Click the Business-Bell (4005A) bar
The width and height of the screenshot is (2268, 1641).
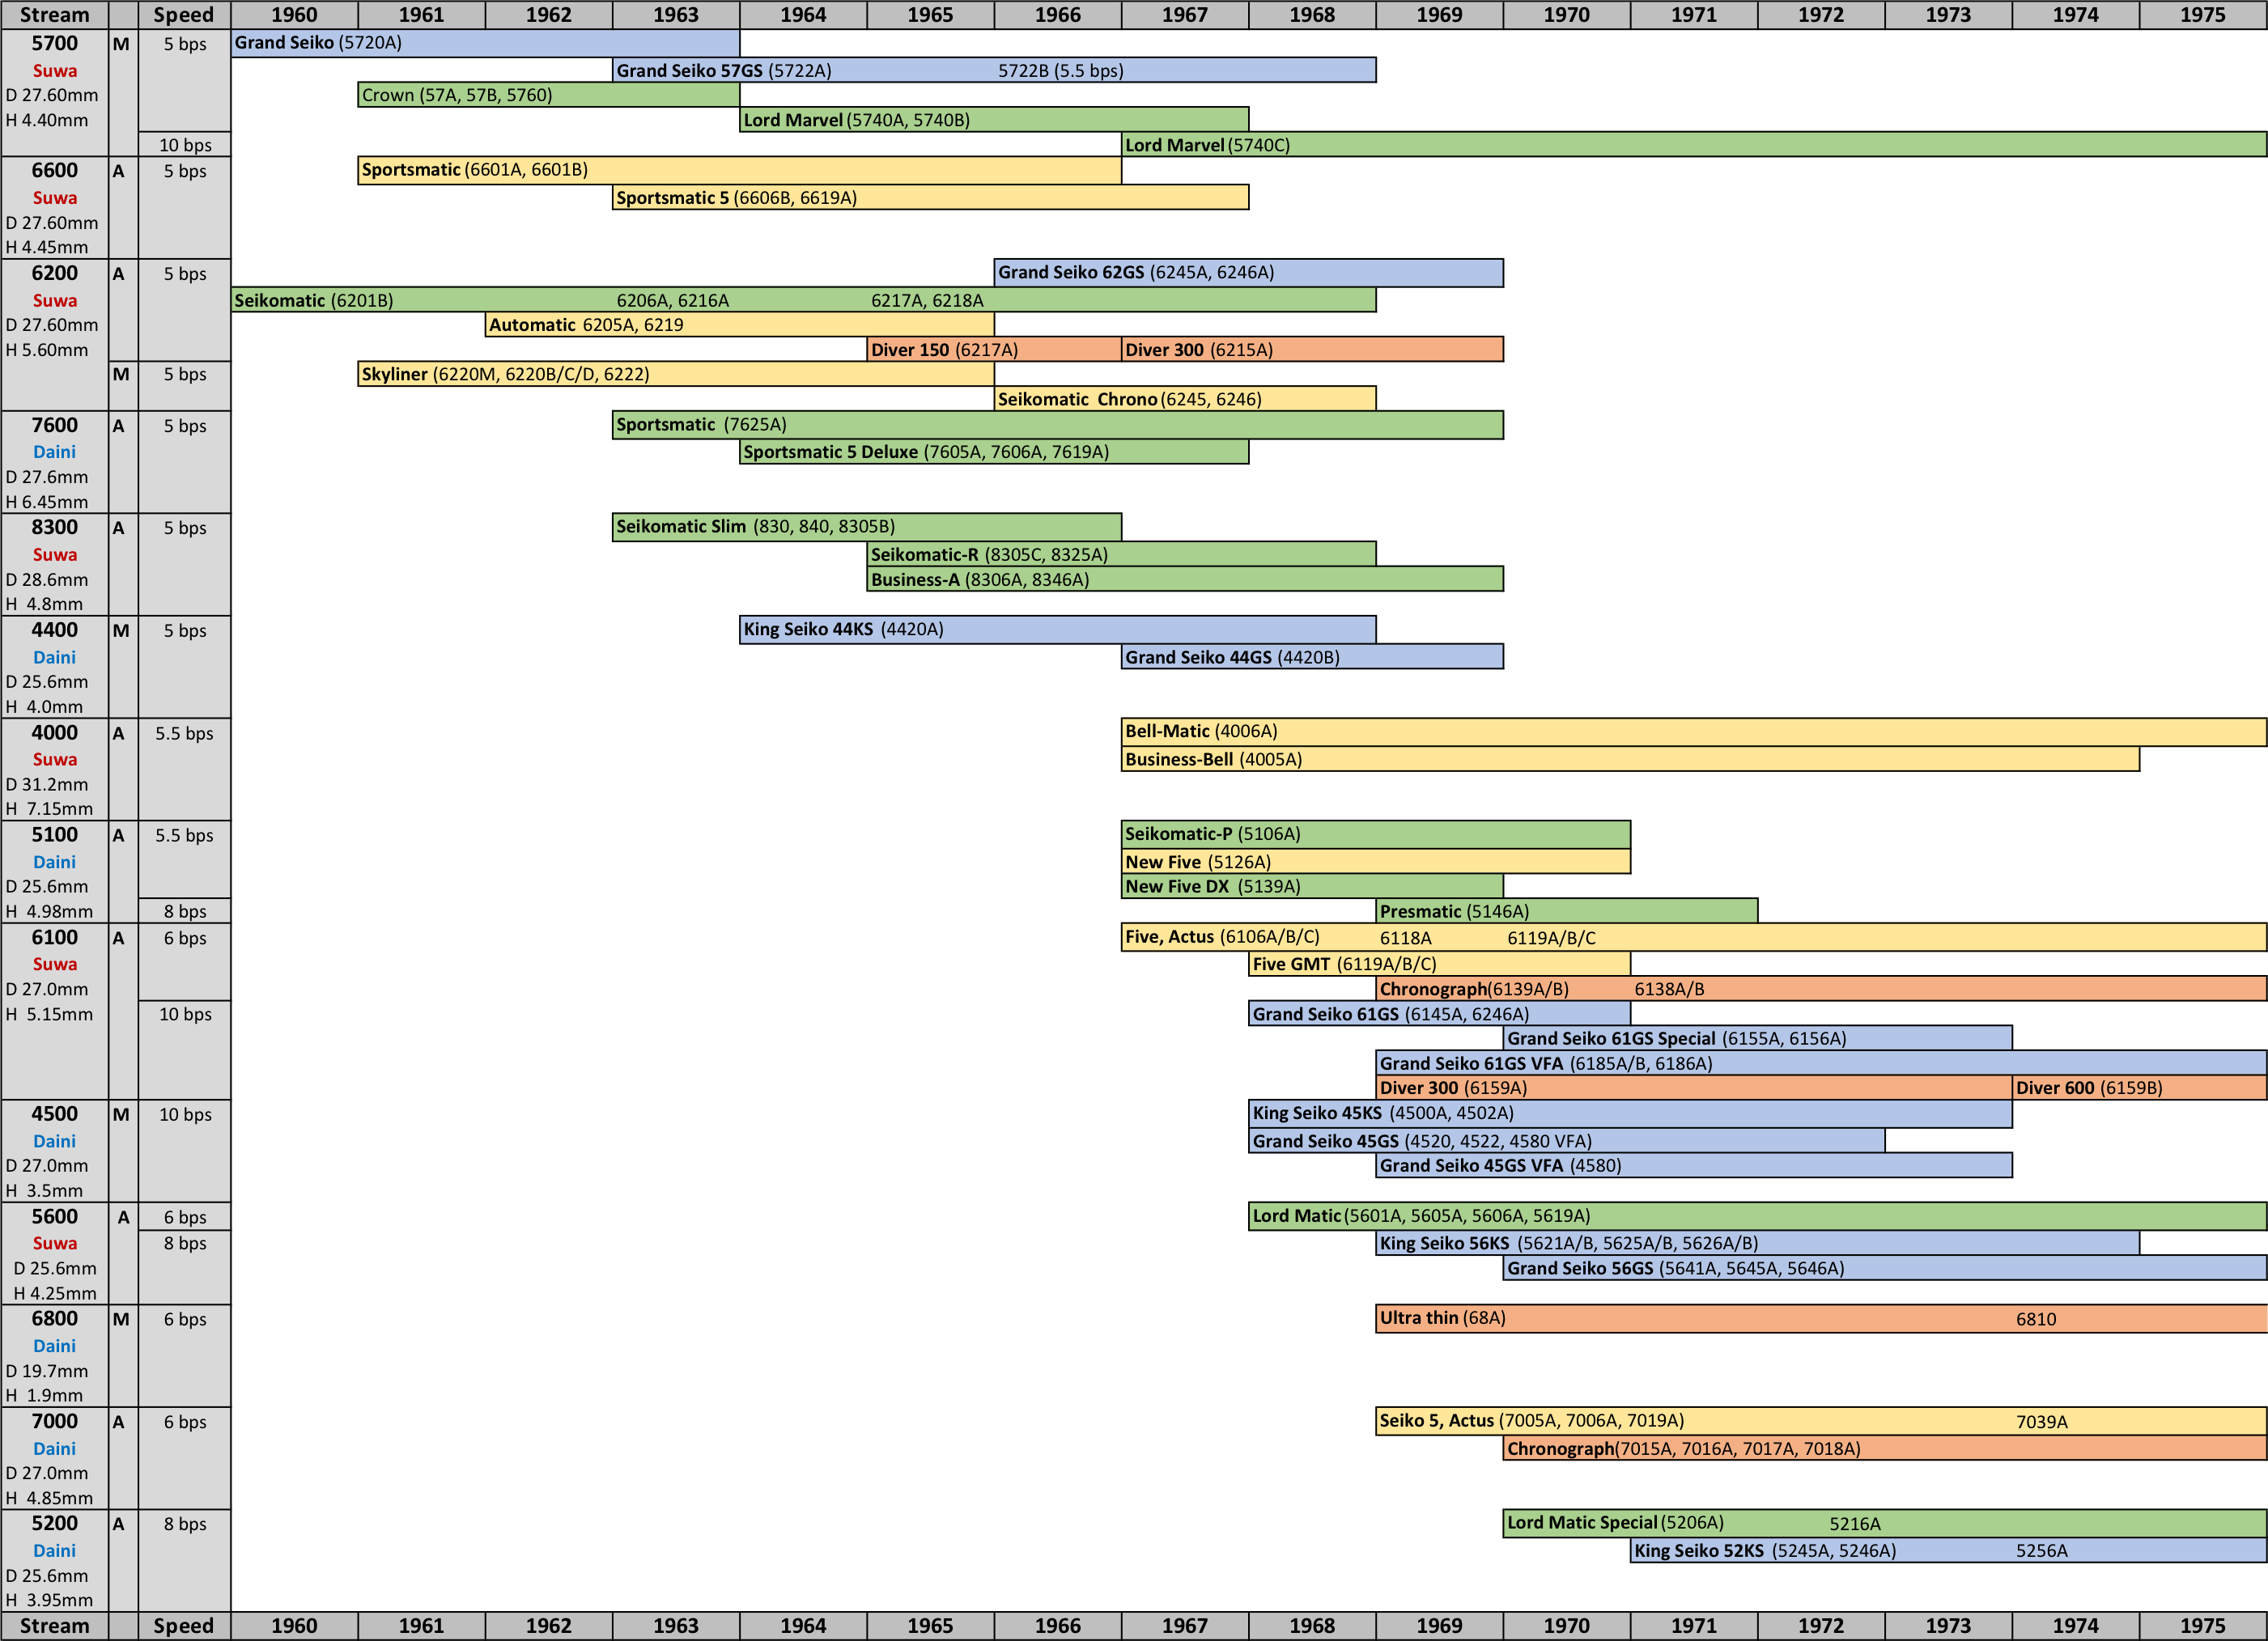(1630, 760)
